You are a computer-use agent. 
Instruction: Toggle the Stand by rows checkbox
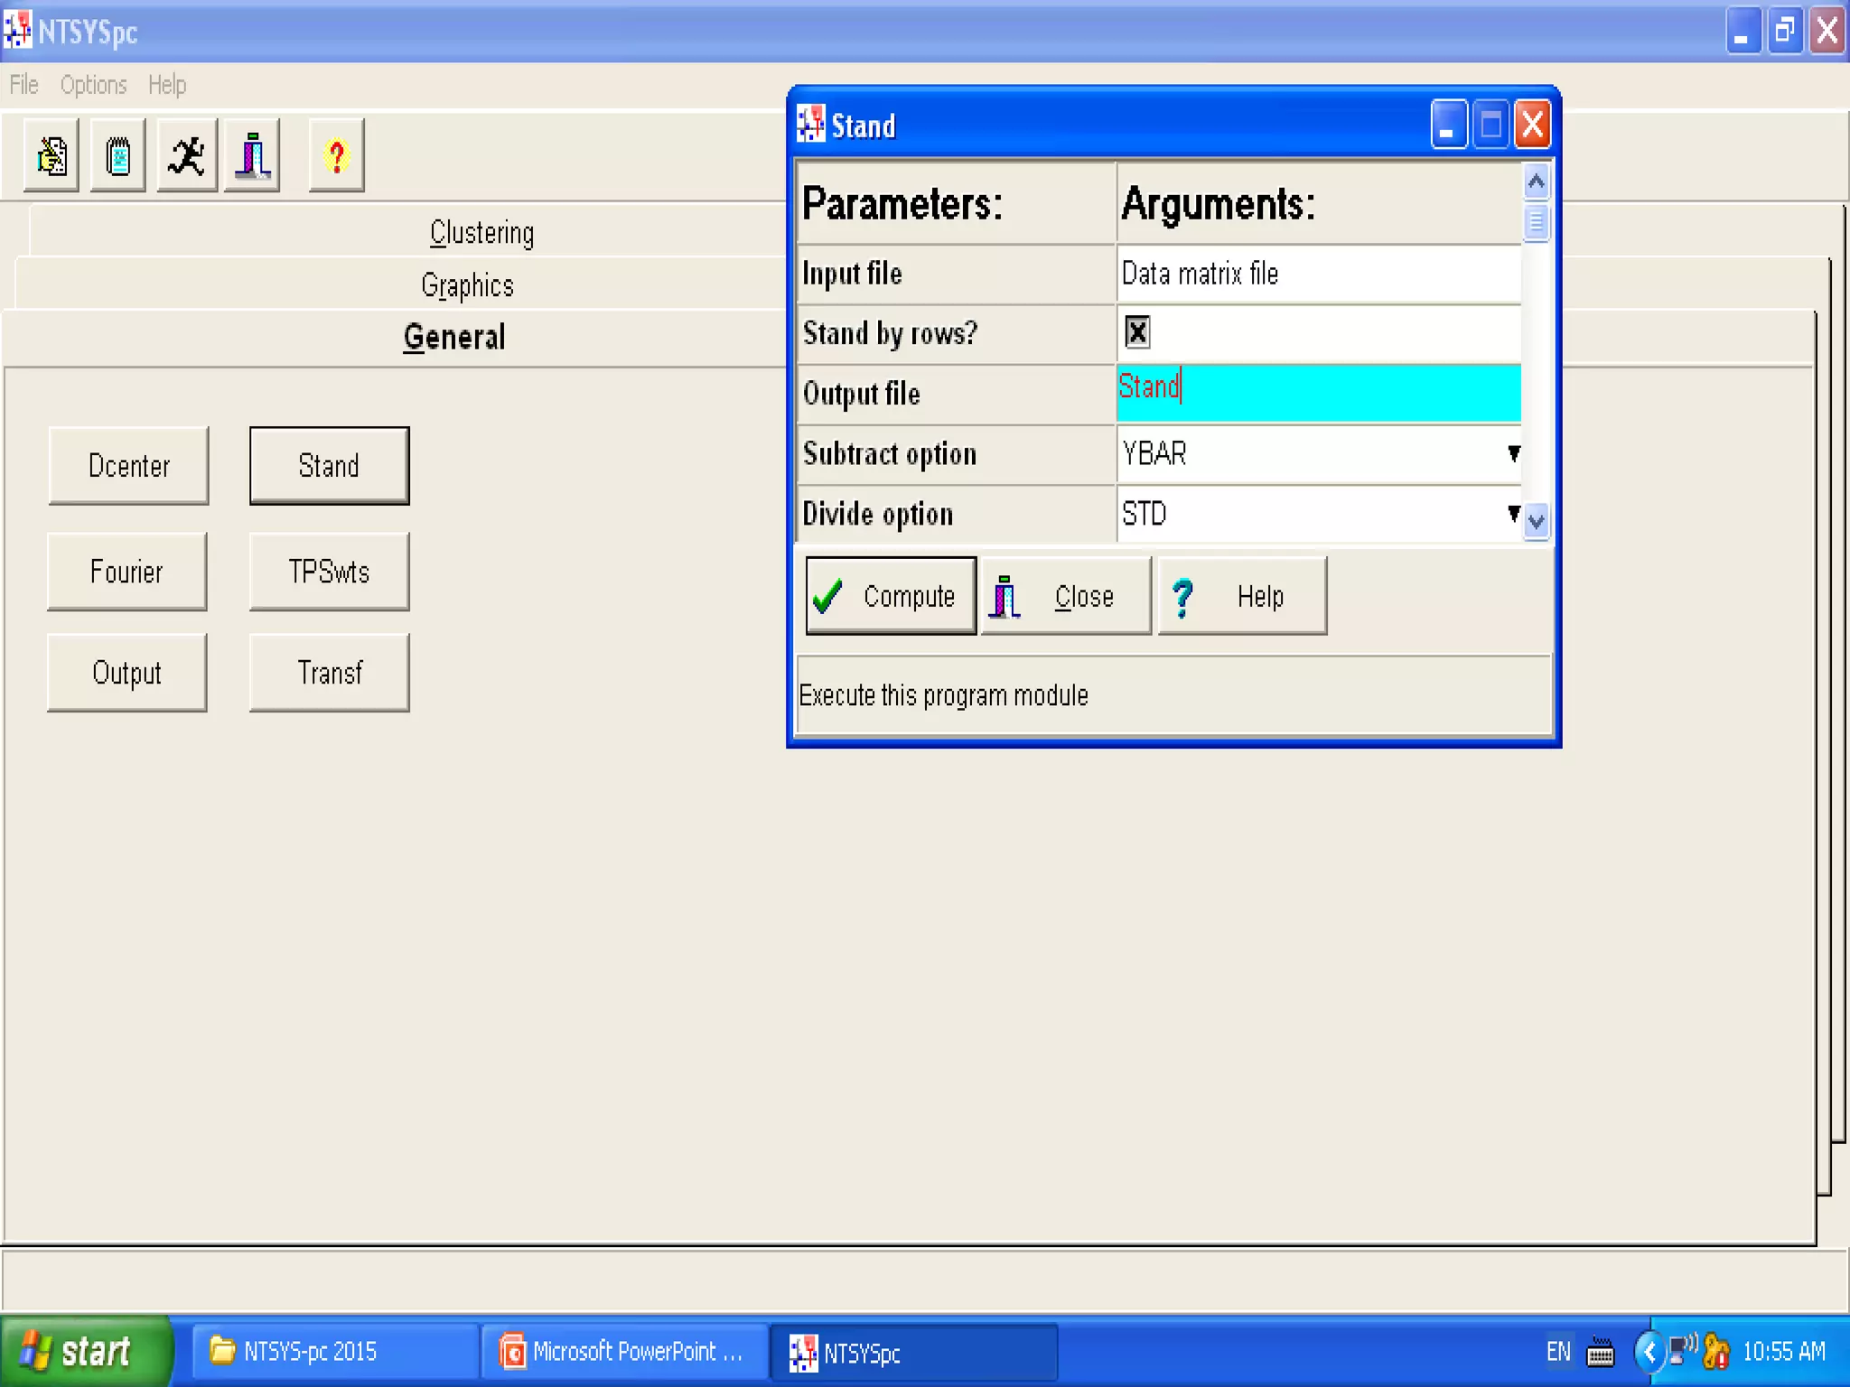pyautogui.click(x=1137, y=332)
